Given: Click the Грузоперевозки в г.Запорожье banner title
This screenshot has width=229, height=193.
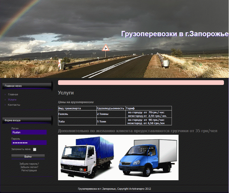Looking at the screenshot, I should click(175, 34).
